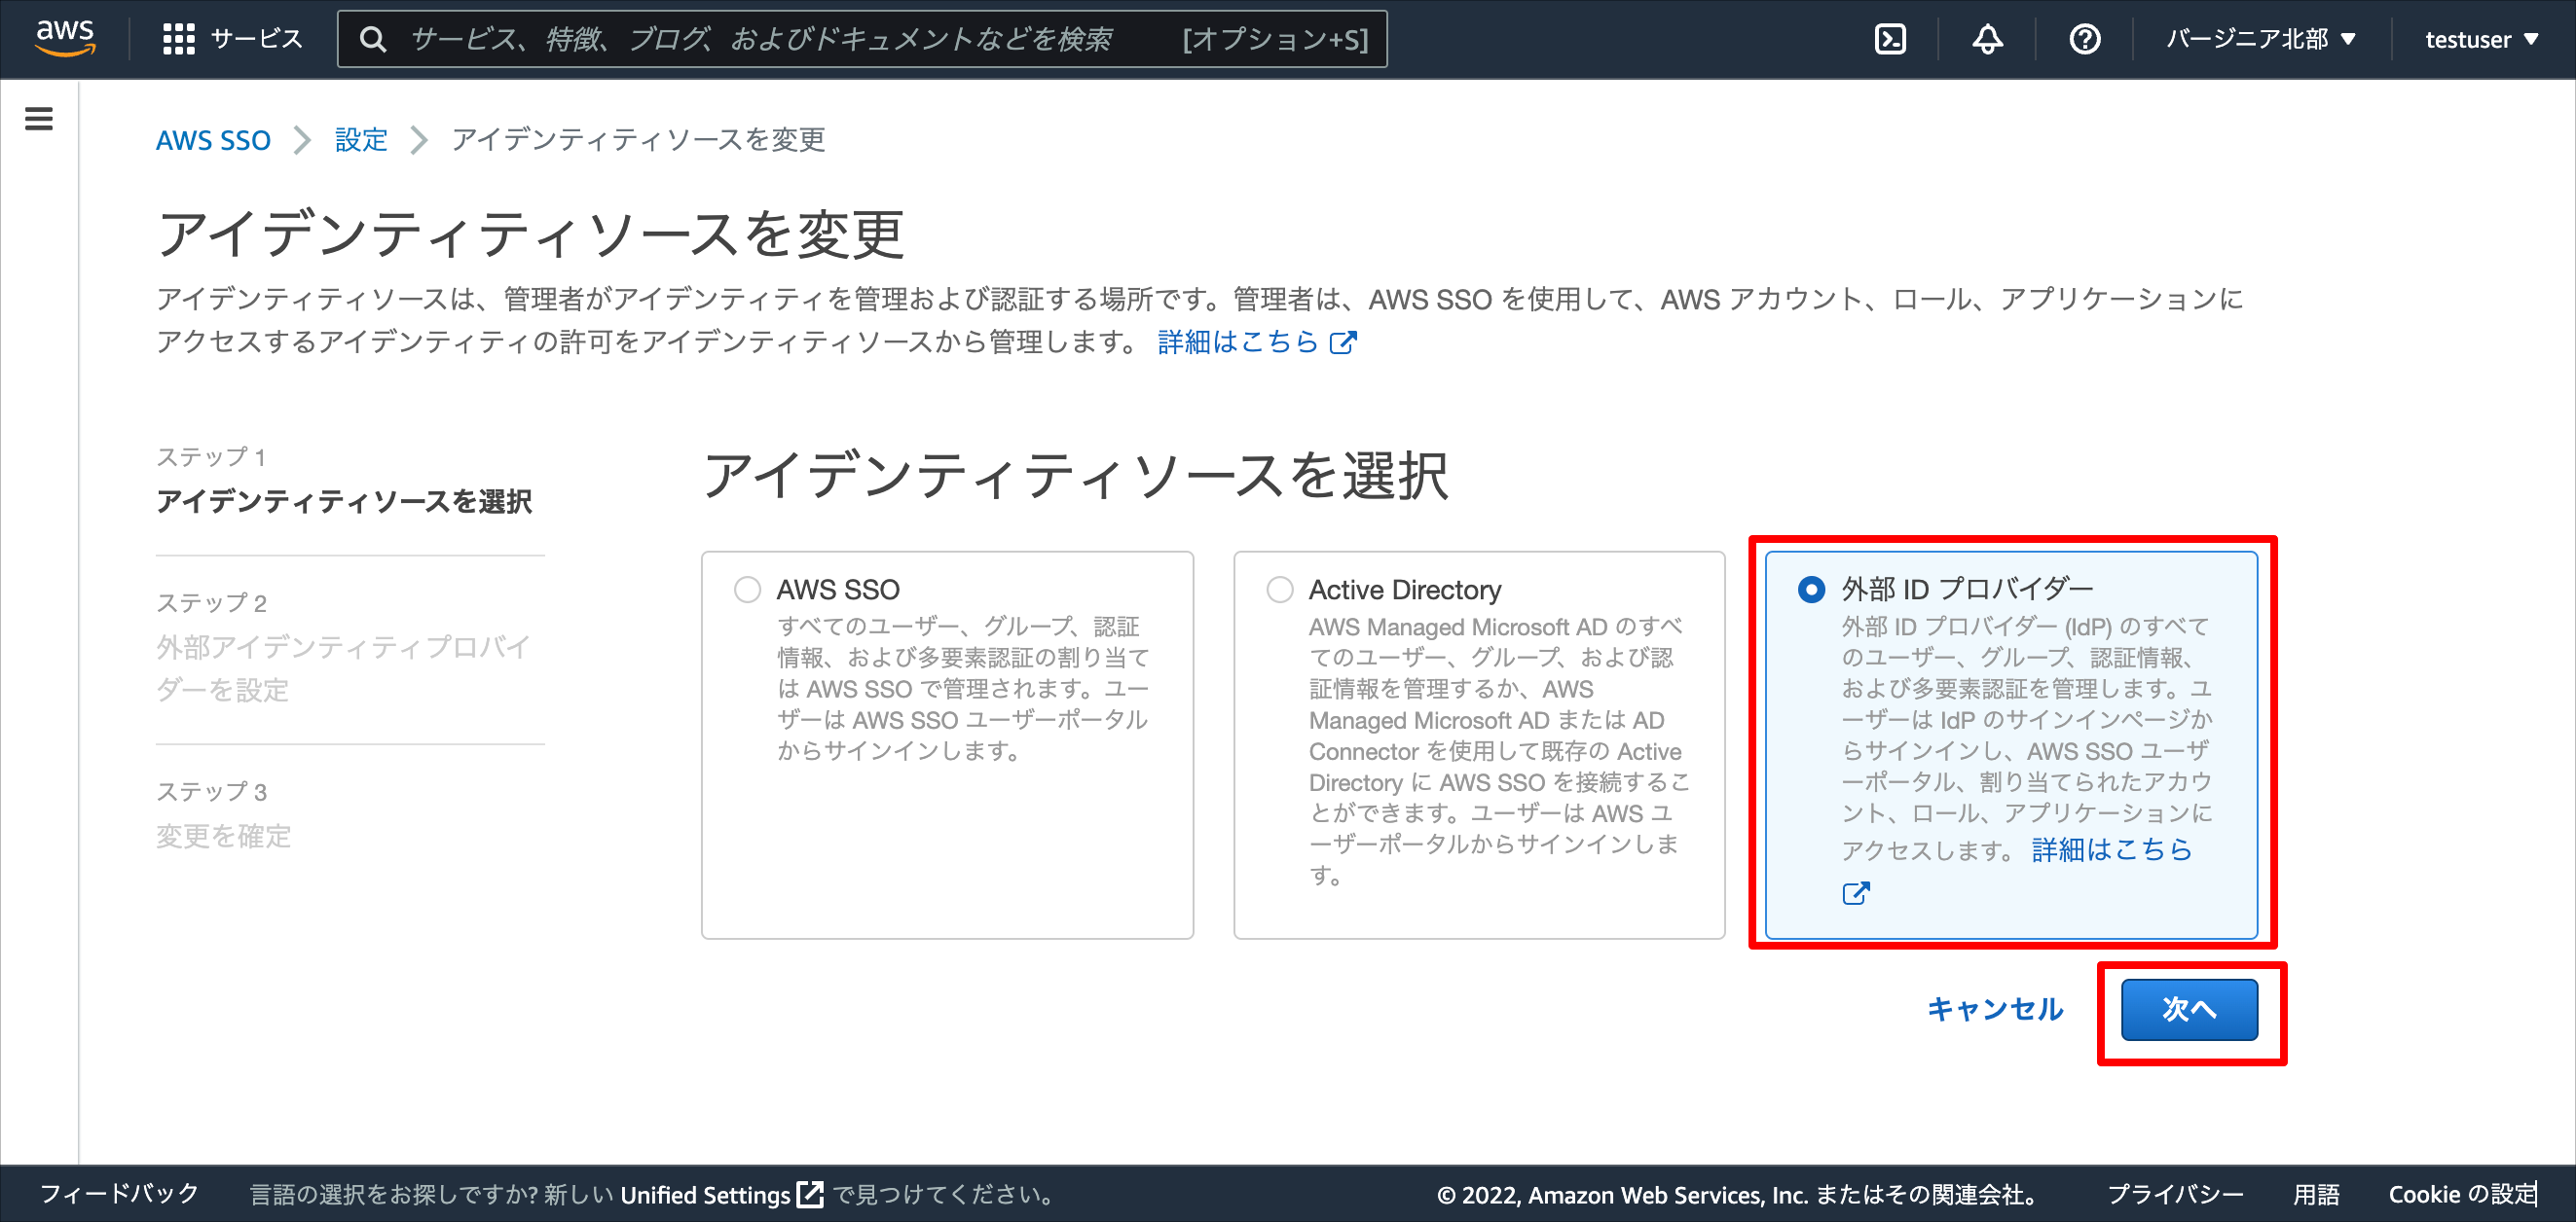
Task: Click the AWS logo home icon
Action: (x=65, y=38)
